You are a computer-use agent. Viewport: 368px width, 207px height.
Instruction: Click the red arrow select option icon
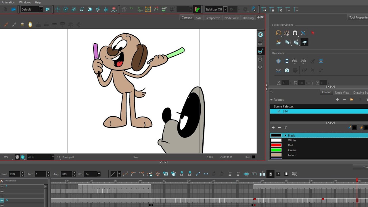point(313,33)
